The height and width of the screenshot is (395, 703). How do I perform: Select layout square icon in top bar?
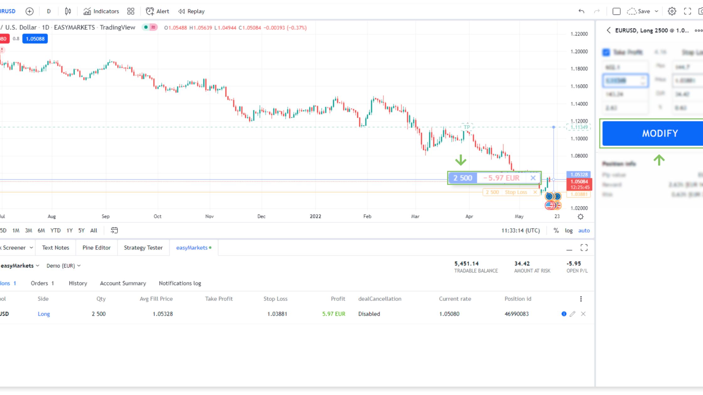pyautogui.click(x=616, y=11)
